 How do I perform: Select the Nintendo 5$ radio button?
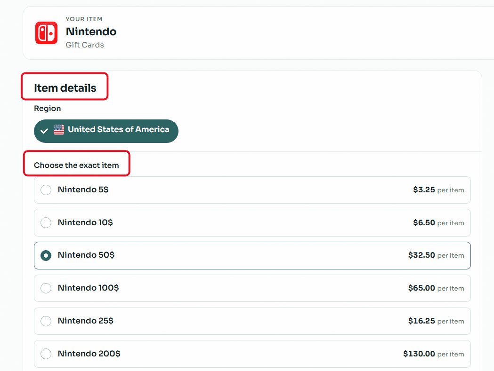coord(46,190)
